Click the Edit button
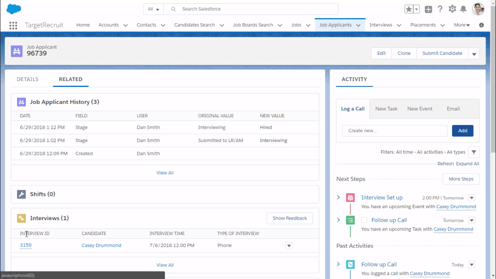Screen dimensions: 496x279 pos(381,53)
